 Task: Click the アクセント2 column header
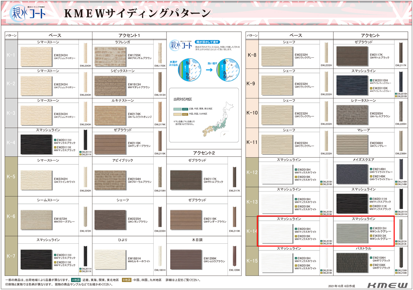point(204,153)
